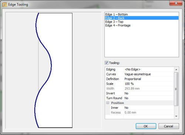Select Edge 2 – Back entry
This screenshot has width=185, height=135.
point(142,18)
